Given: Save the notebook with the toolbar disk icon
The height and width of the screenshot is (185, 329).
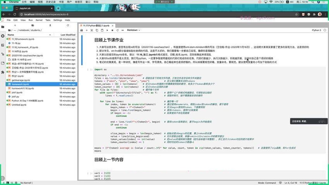Looking at the screenshot, I should (82, 30).
